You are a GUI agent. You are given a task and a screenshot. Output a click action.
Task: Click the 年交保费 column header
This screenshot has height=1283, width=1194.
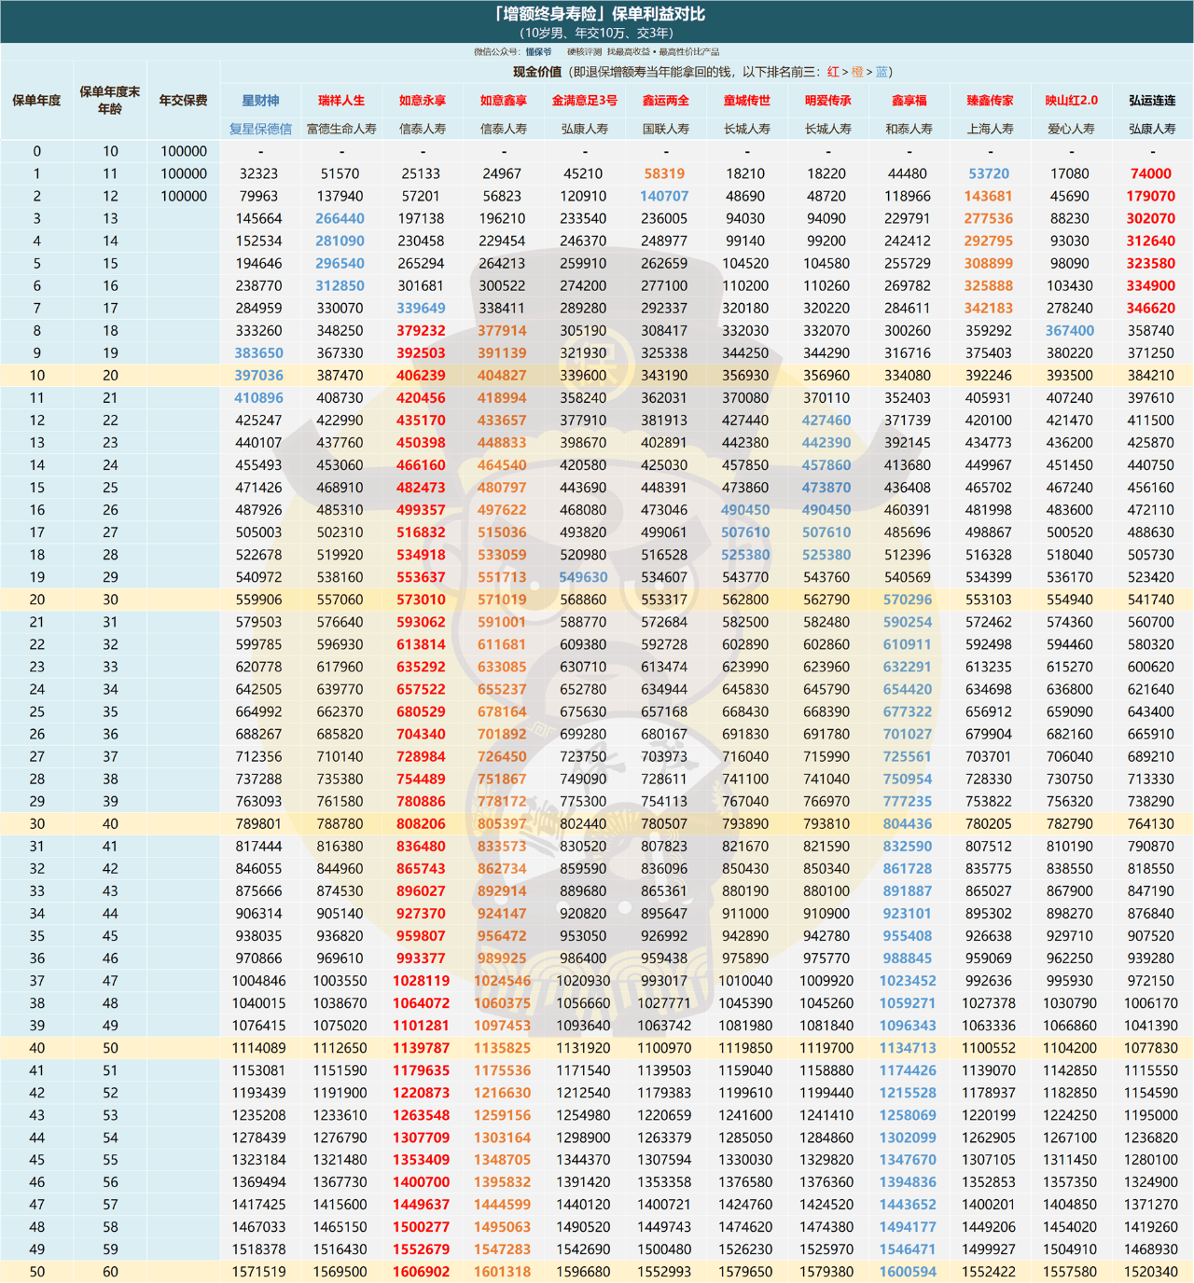coord(184,100)
